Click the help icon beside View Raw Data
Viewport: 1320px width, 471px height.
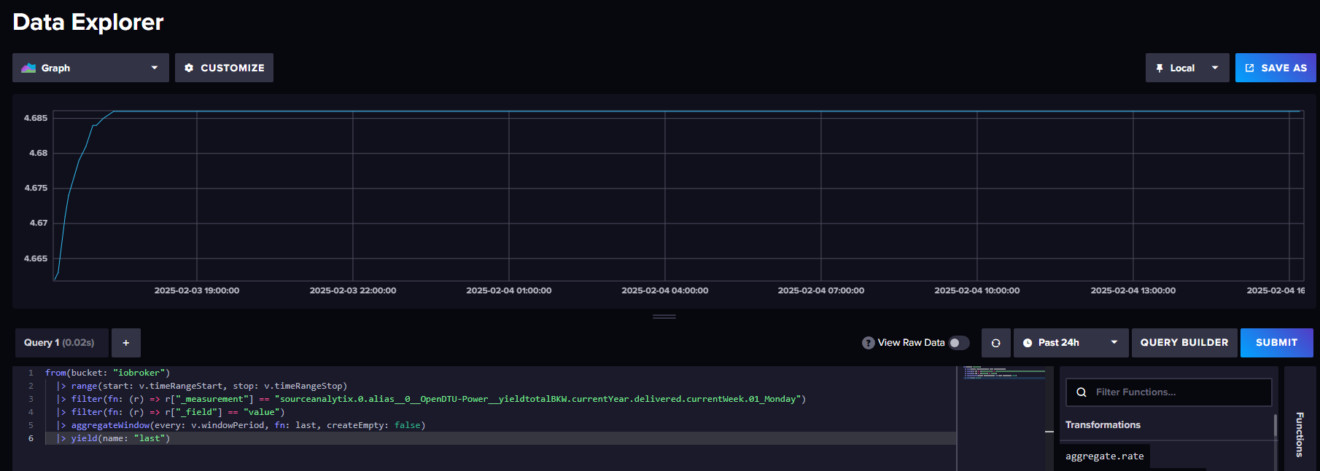tap(869, 343)
